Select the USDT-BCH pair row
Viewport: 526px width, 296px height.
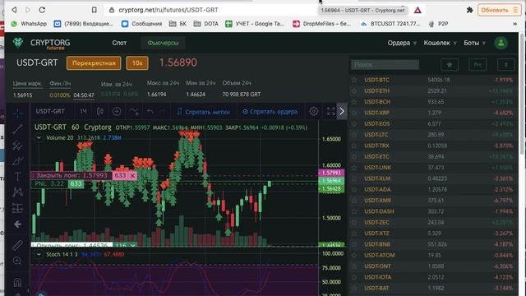(x=433, y=102)
